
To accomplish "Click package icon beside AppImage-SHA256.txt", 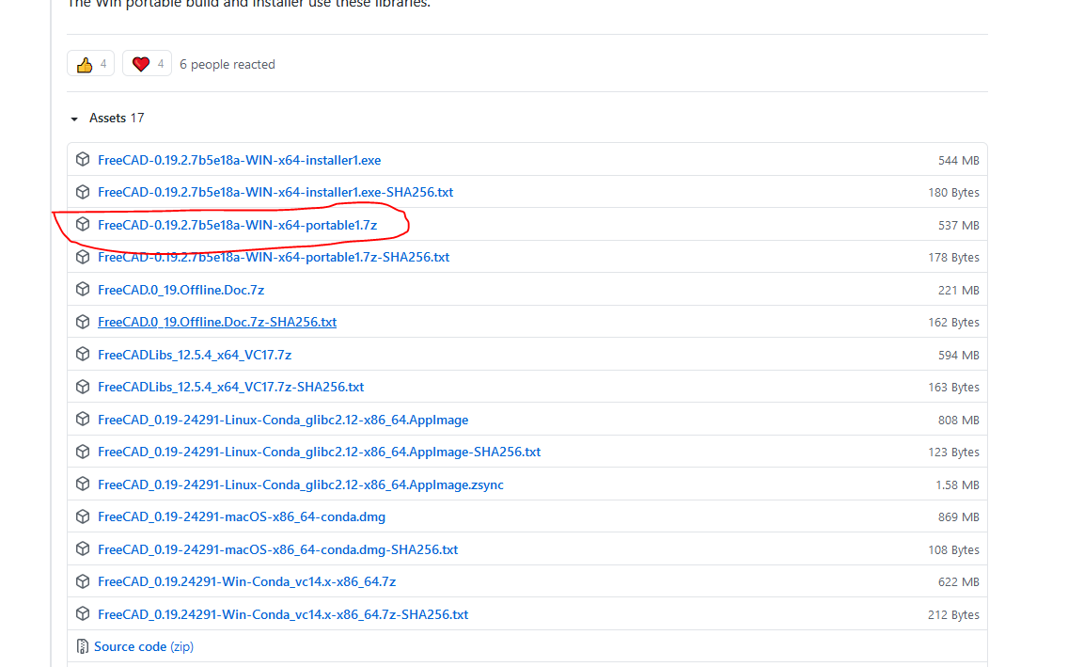I will pos(83,452).
